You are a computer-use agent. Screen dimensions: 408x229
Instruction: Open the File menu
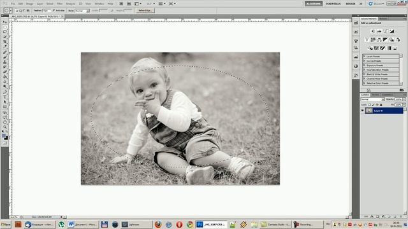13,4
